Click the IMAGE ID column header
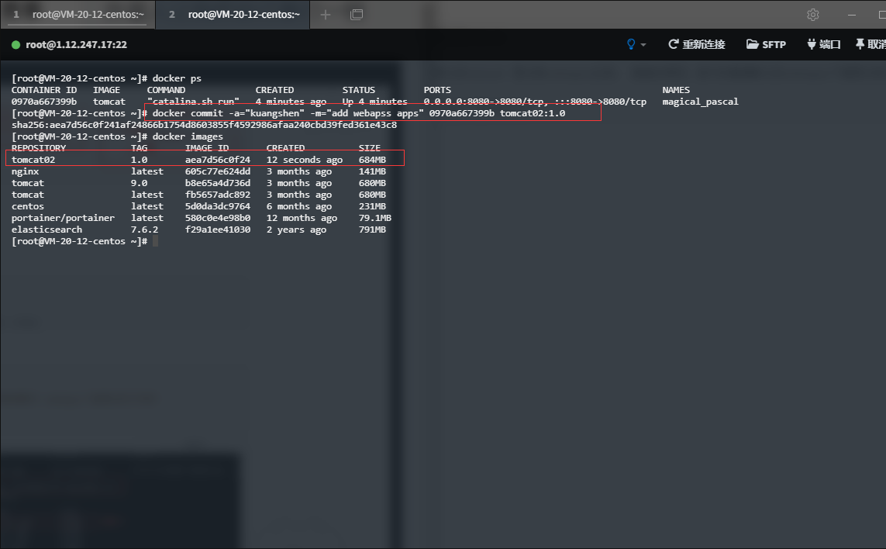 [x=207, y=148]
